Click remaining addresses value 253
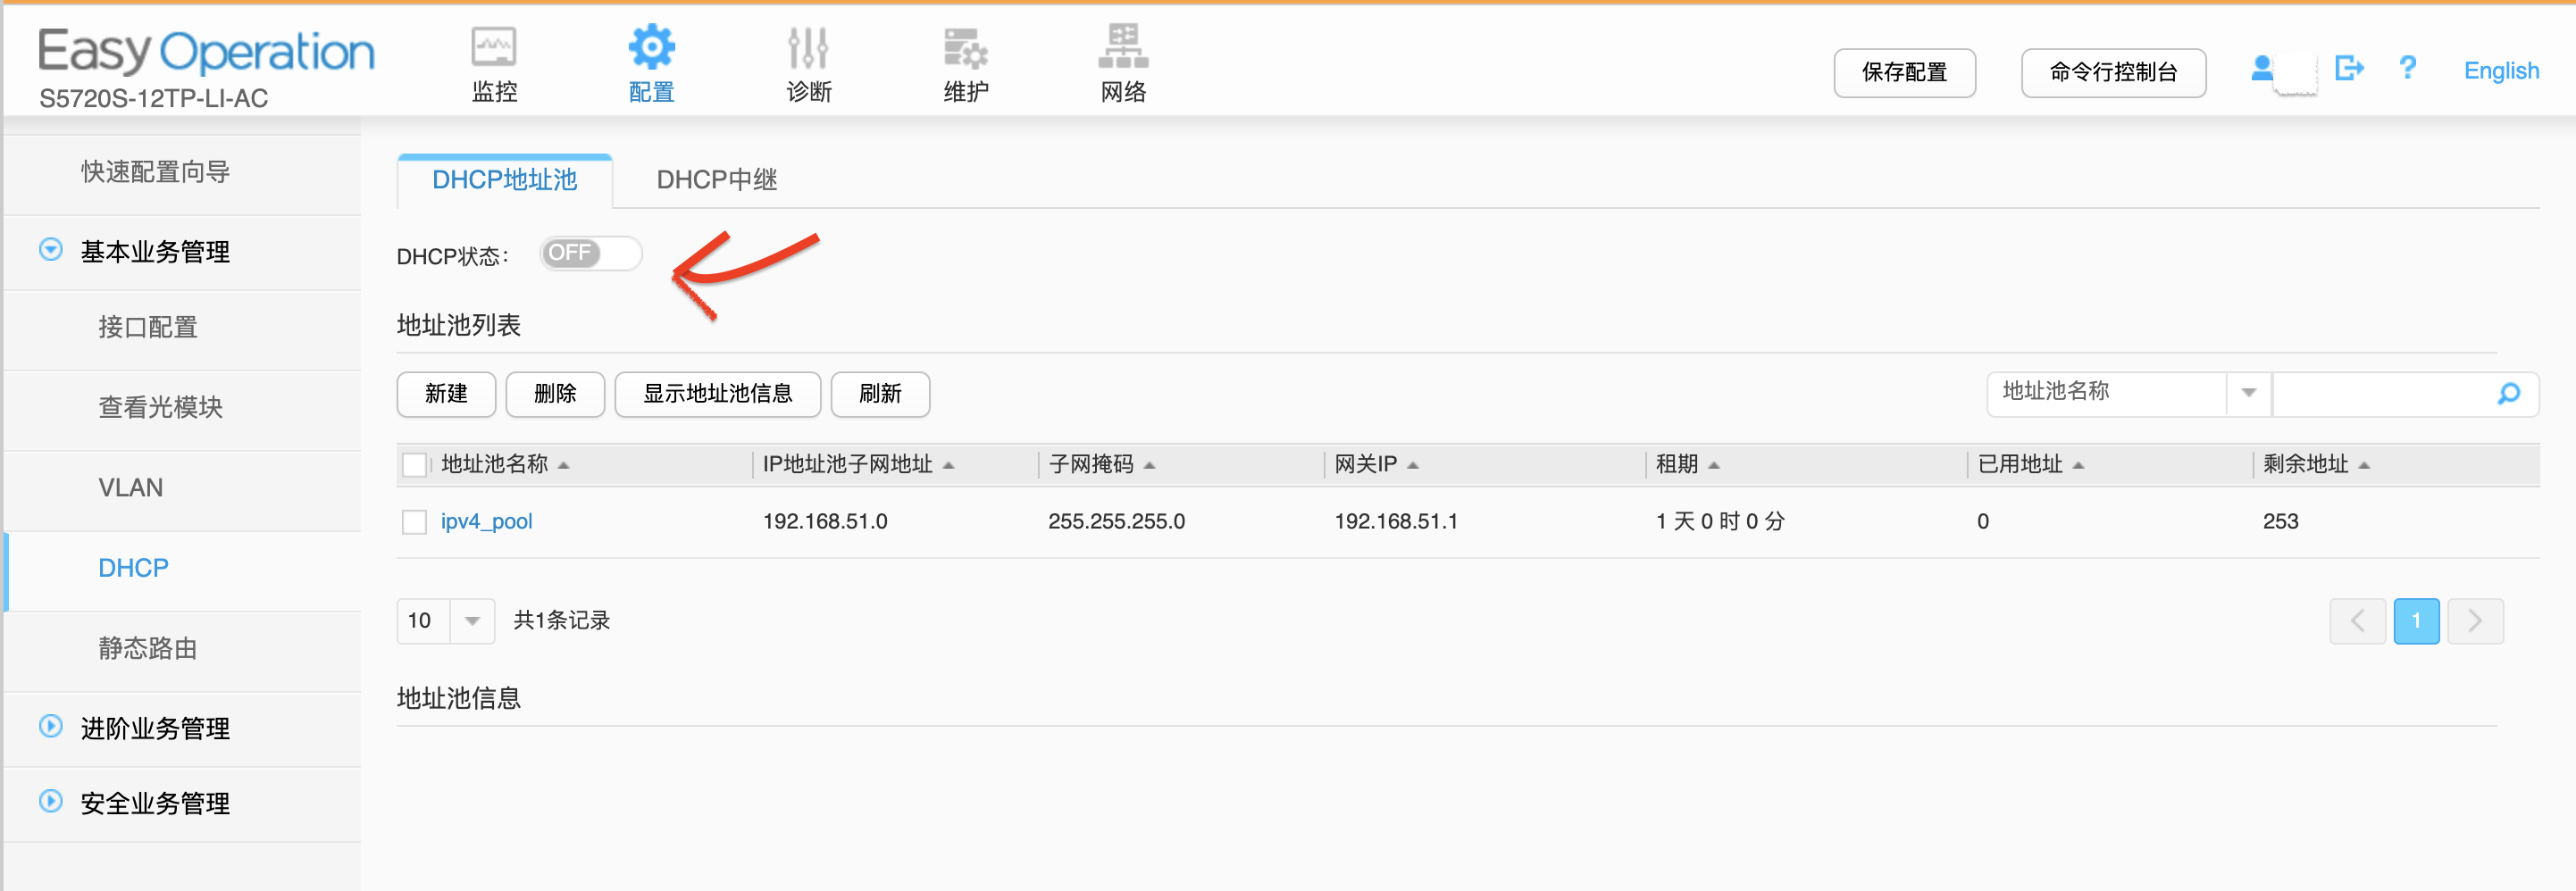The height and width of the screenshot is (891, 2576). pyautogui.click(x=2280, y=522)
